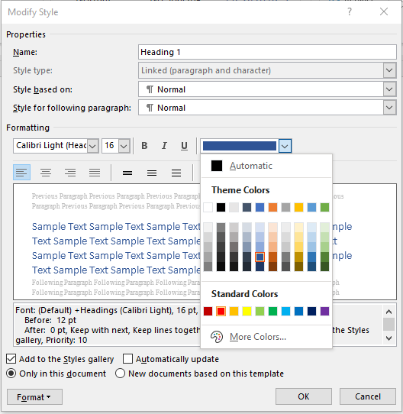Click the Name field Heading 1
This screenshot has width=403, height=414.
click(267, 52)
